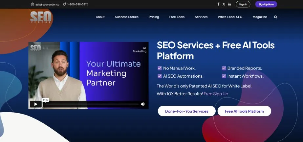Click the checkmark next to Branded Reports
303x142 pixels.
(x=224, y=68)
